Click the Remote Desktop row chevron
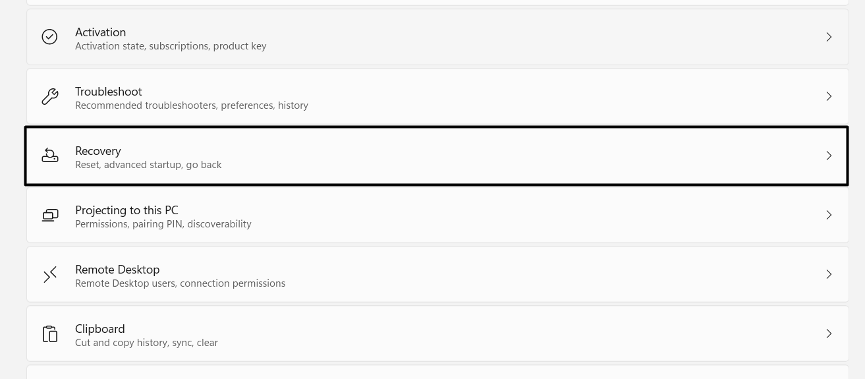Image resolution: width=865 pixels, height=379 pixels. 829,274
